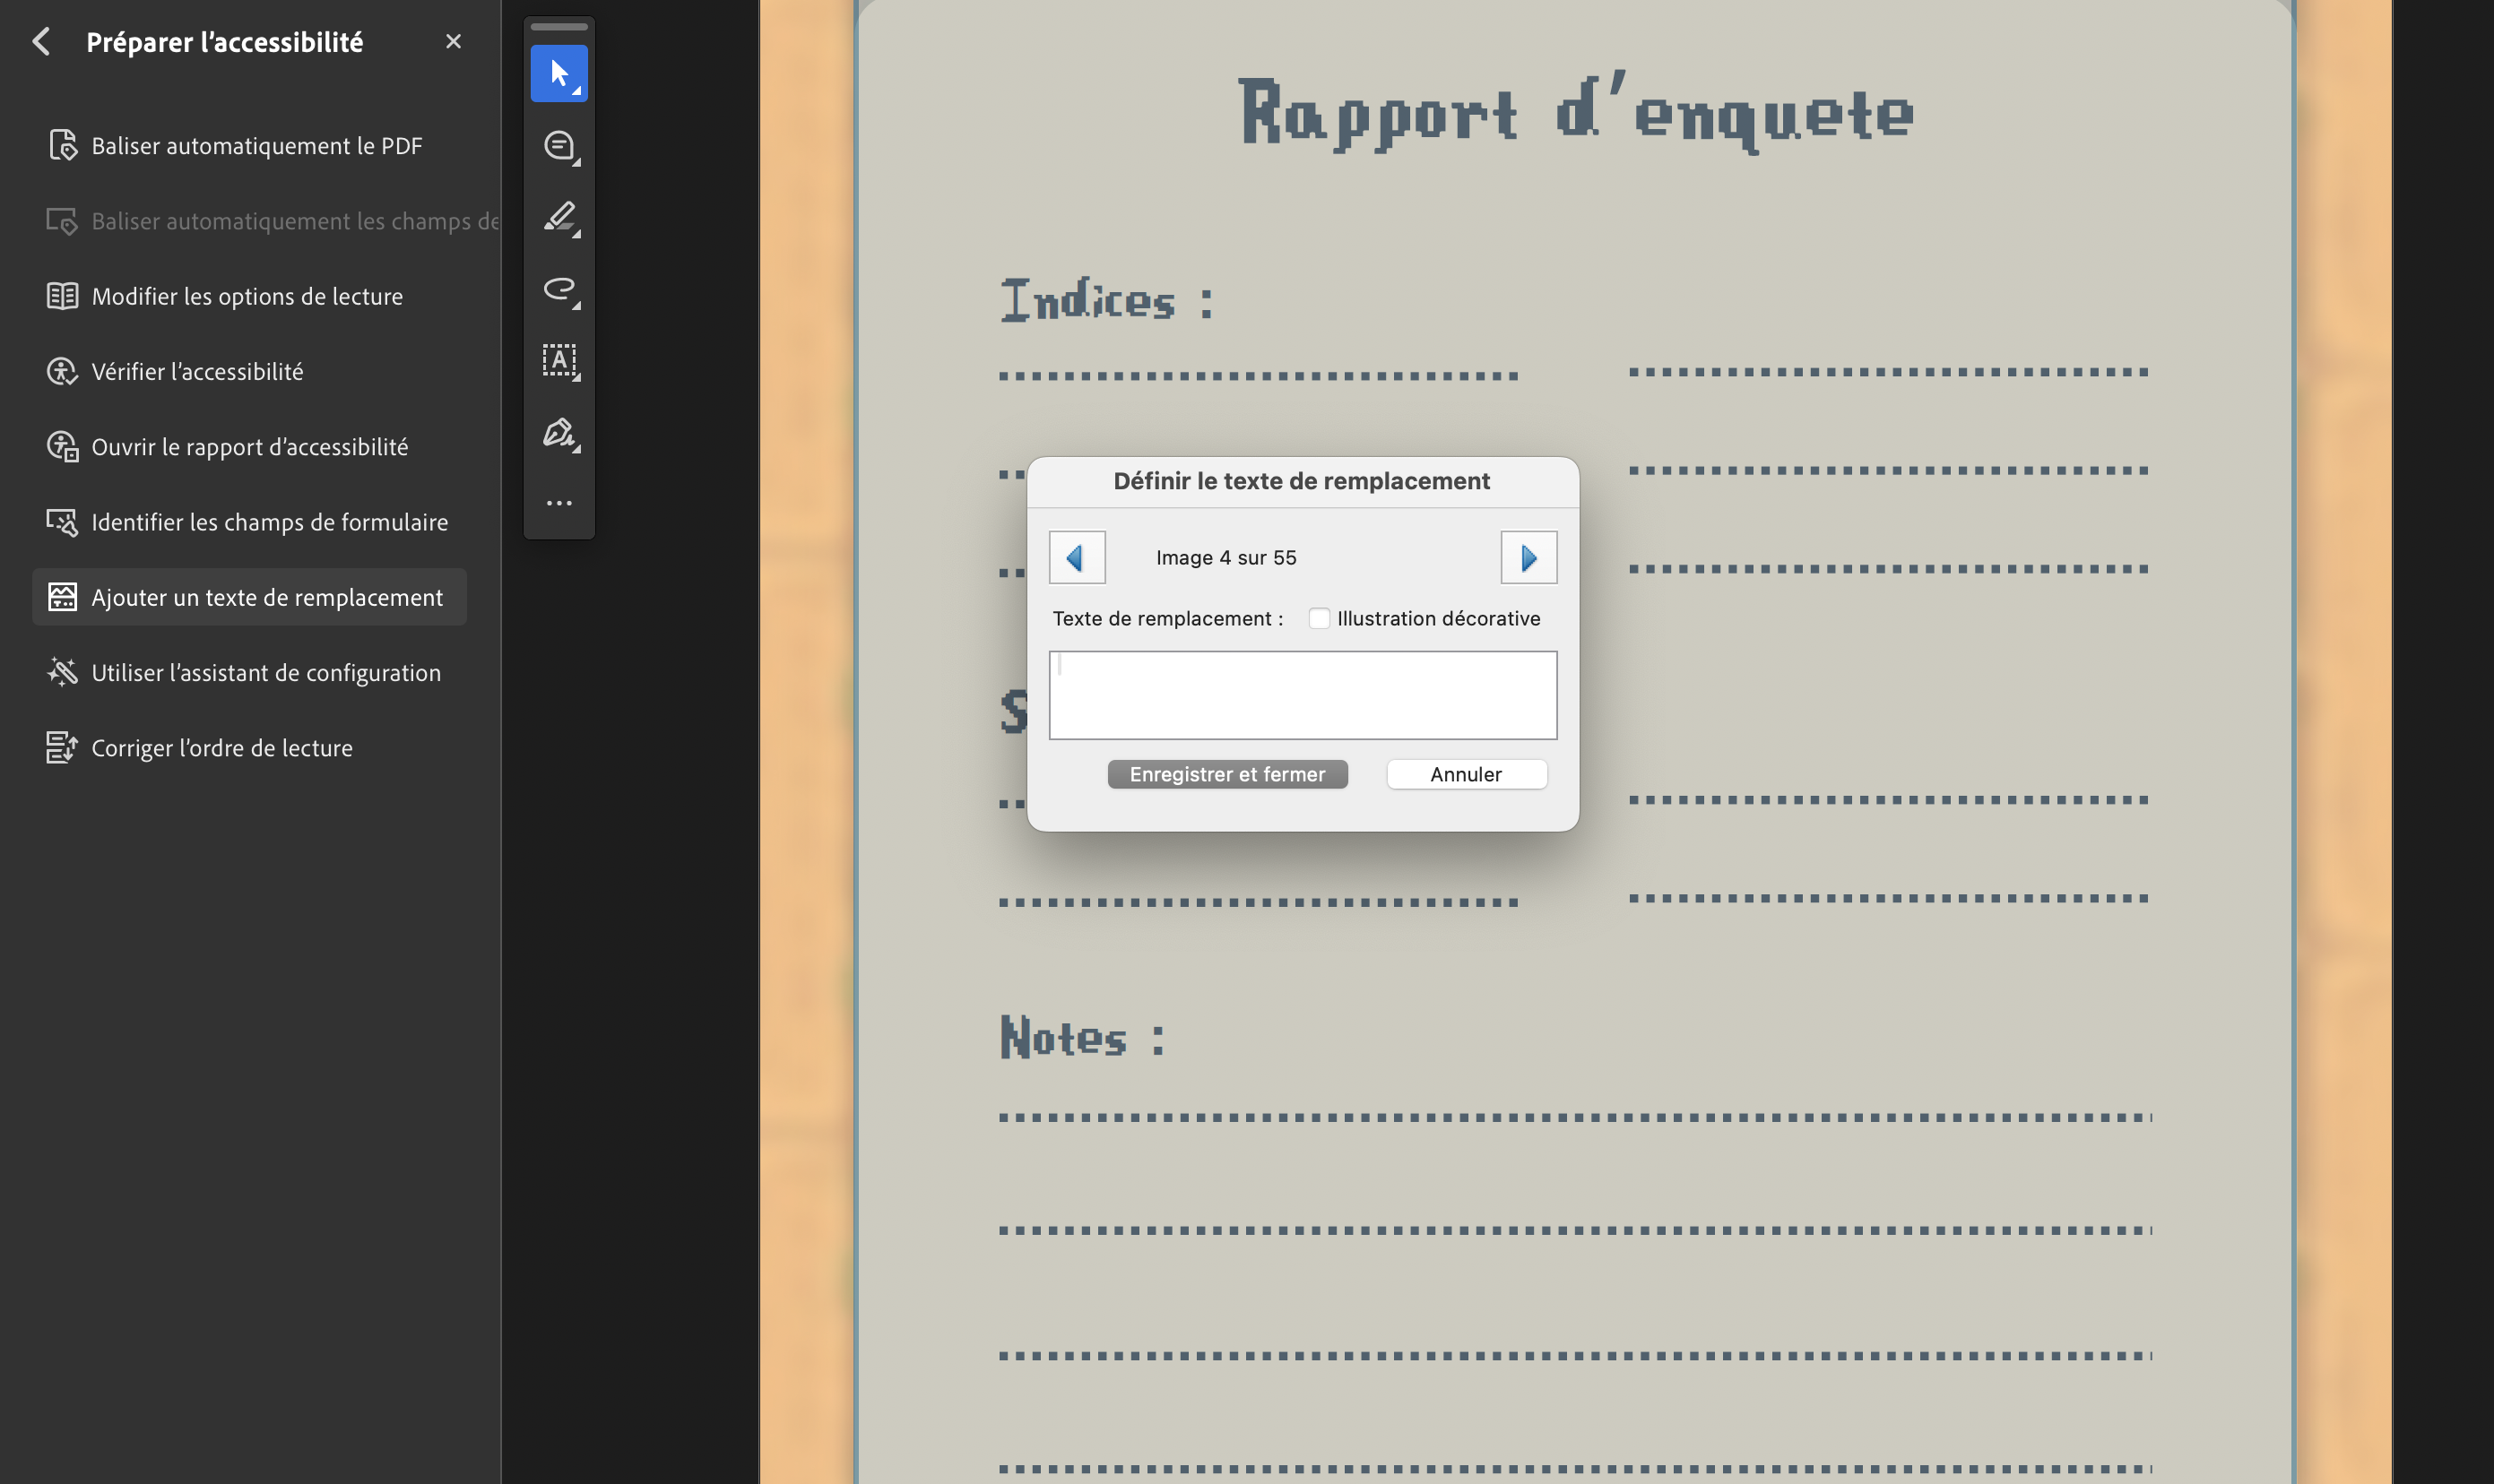Click the "Notes :" heading in document
Screen dimensions: 2494x1484
[1082, 1037]
